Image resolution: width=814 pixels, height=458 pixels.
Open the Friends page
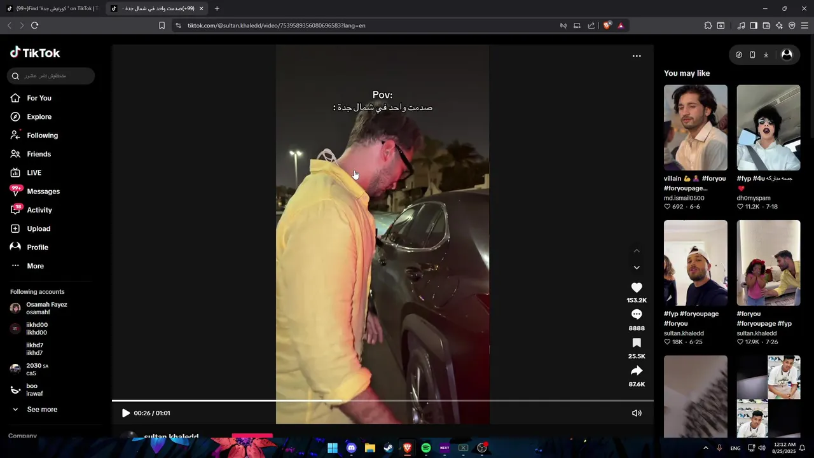(39, 154)
